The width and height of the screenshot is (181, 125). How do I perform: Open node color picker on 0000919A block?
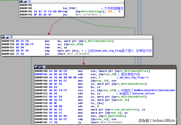[x=3, y=37]
